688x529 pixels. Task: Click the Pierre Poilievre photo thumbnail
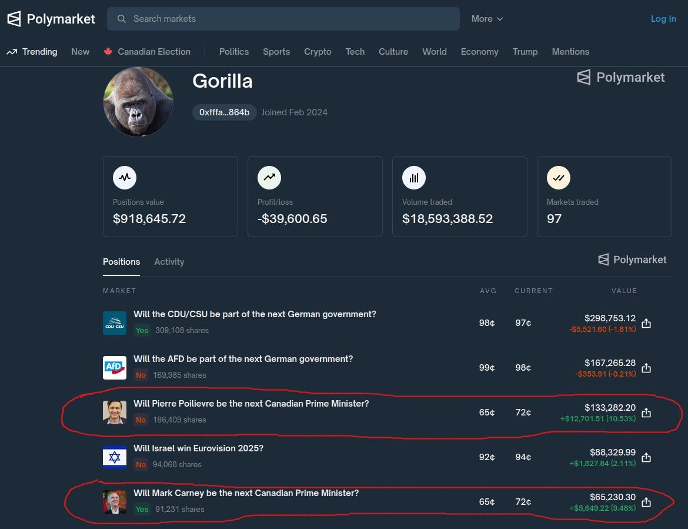(115, 412)
